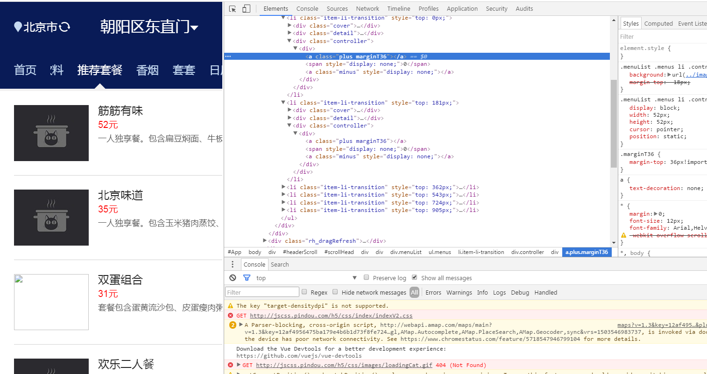Select the All log level button

click(414, 292)
